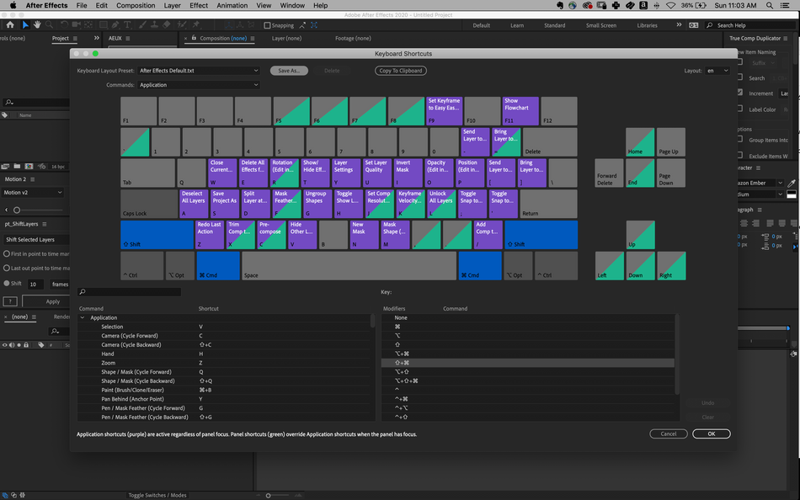The image size is (800, 500).
Task: Switch to the Learn workspace tab
Action: tap(517, 25)
